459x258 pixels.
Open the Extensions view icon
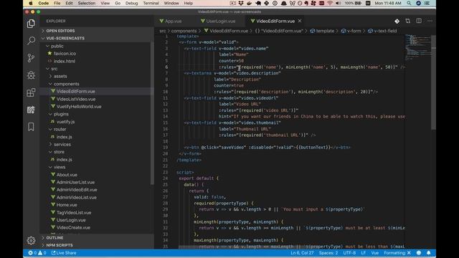pyautogui.click(x=31, y=92)
